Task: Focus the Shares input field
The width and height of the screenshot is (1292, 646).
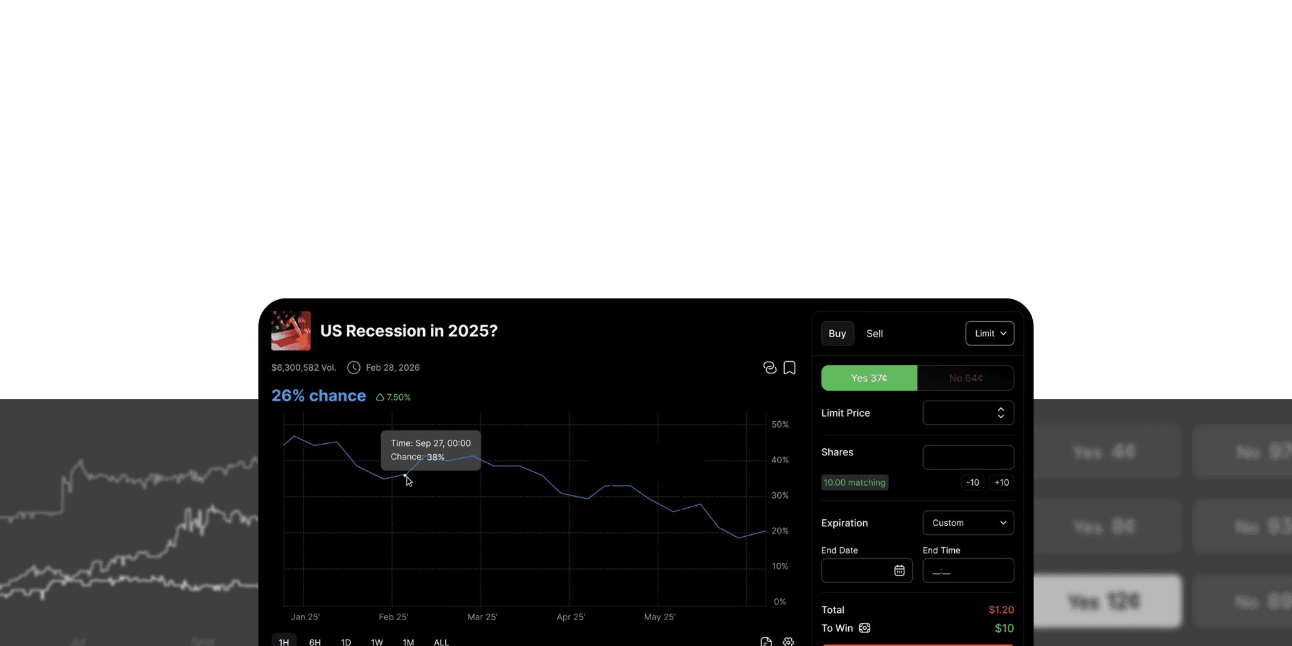Action: coord(968,457)
